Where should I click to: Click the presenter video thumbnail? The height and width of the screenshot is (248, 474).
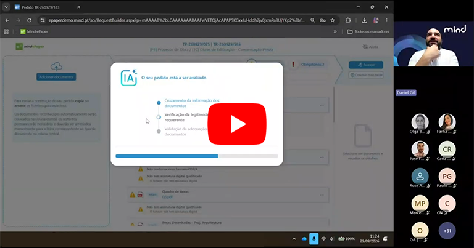tap(434, 44)
